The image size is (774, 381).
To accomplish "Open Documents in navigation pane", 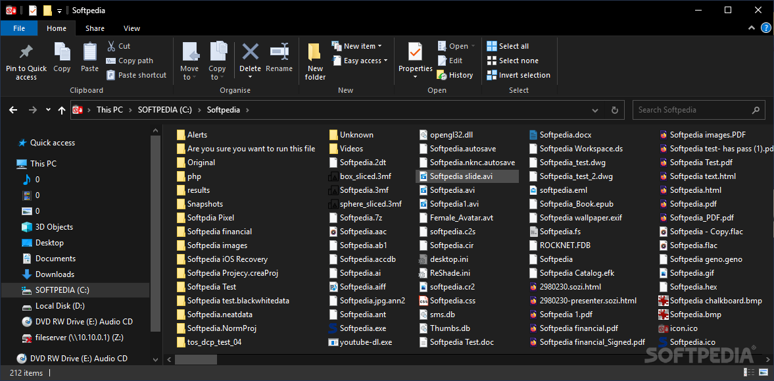I will pyautogui.click(x=55, y=259).
